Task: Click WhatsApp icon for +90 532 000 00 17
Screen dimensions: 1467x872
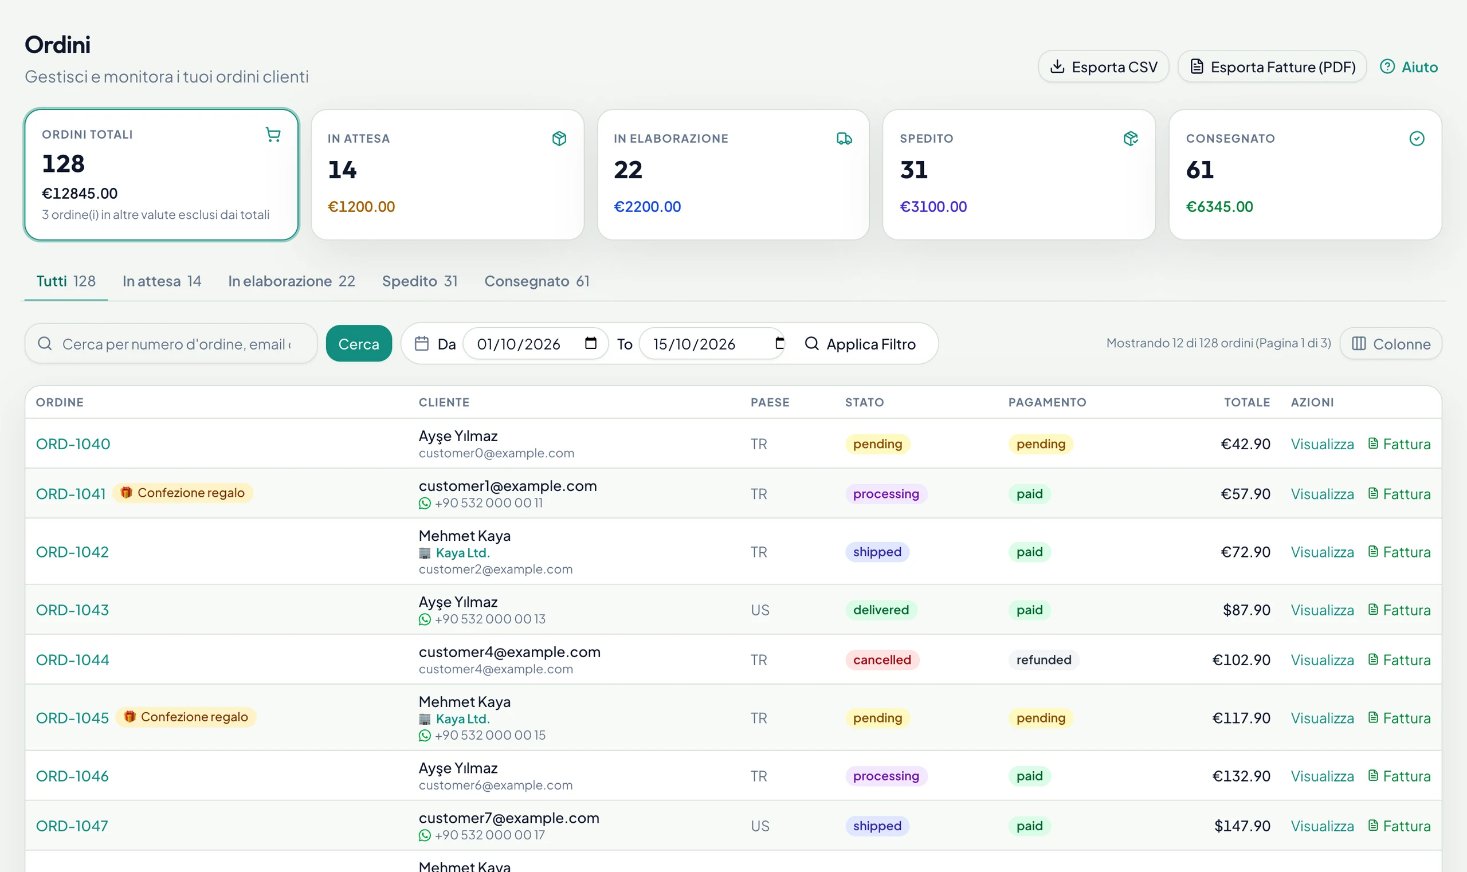Action: coord(425,835)
